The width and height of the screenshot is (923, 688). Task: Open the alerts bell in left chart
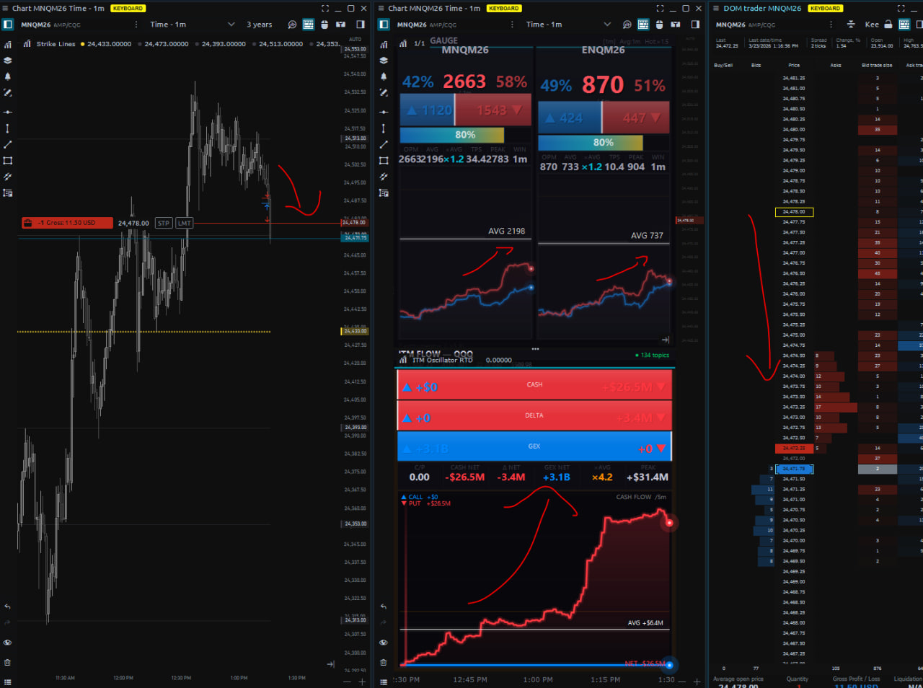pos(8,76)
